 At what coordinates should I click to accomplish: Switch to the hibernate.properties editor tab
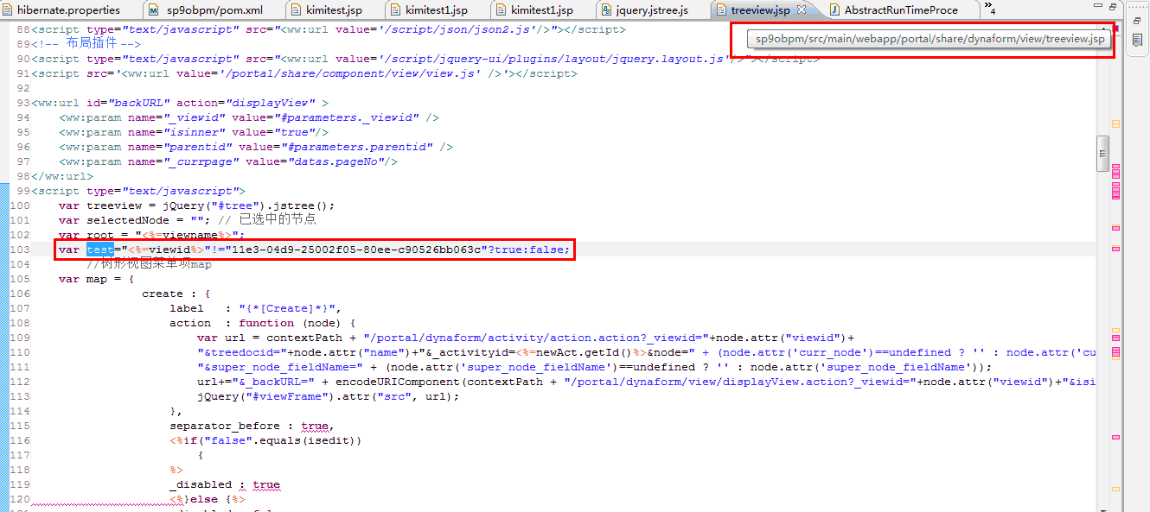(68, 10)
